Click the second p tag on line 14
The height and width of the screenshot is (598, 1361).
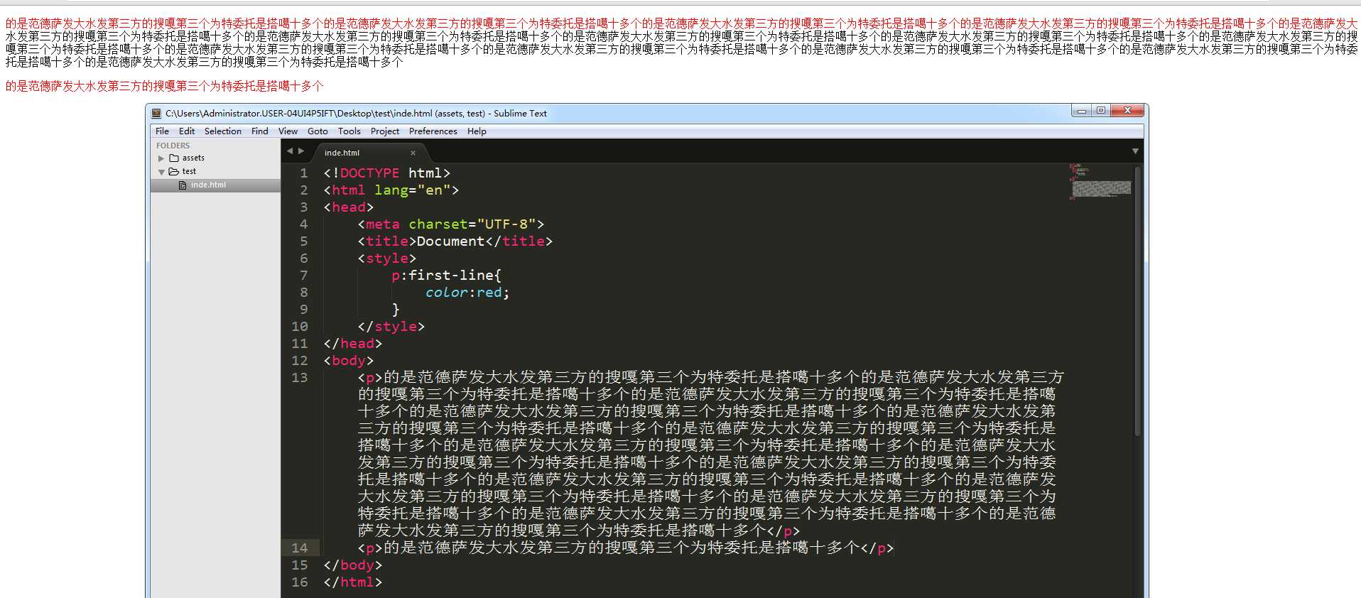click(x=370, y=548)
